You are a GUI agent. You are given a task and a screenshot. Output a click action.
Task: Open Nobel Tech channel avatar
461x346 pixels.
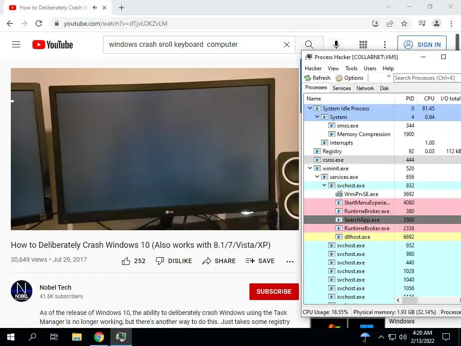click(22, 291)
